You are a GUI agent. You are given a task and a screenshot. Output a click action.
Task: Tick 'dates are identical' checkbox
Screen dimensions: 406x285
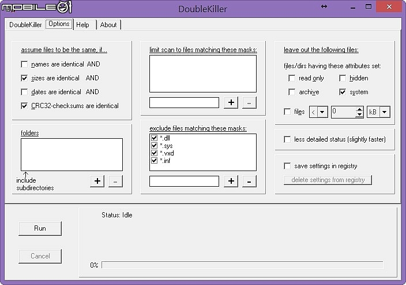click(24, 92)
